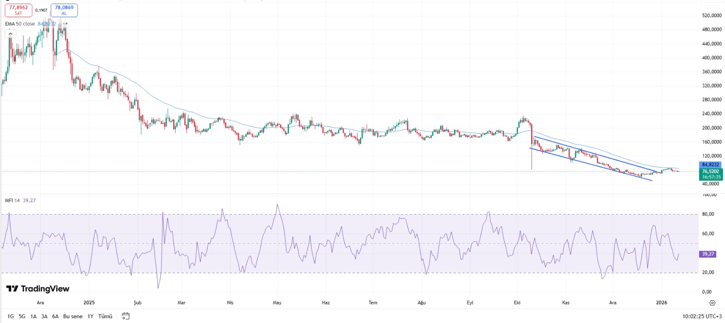This screenshot has height=323, width=725.
Task: Click the blue AL buy price button
Action: click(64, 10)
